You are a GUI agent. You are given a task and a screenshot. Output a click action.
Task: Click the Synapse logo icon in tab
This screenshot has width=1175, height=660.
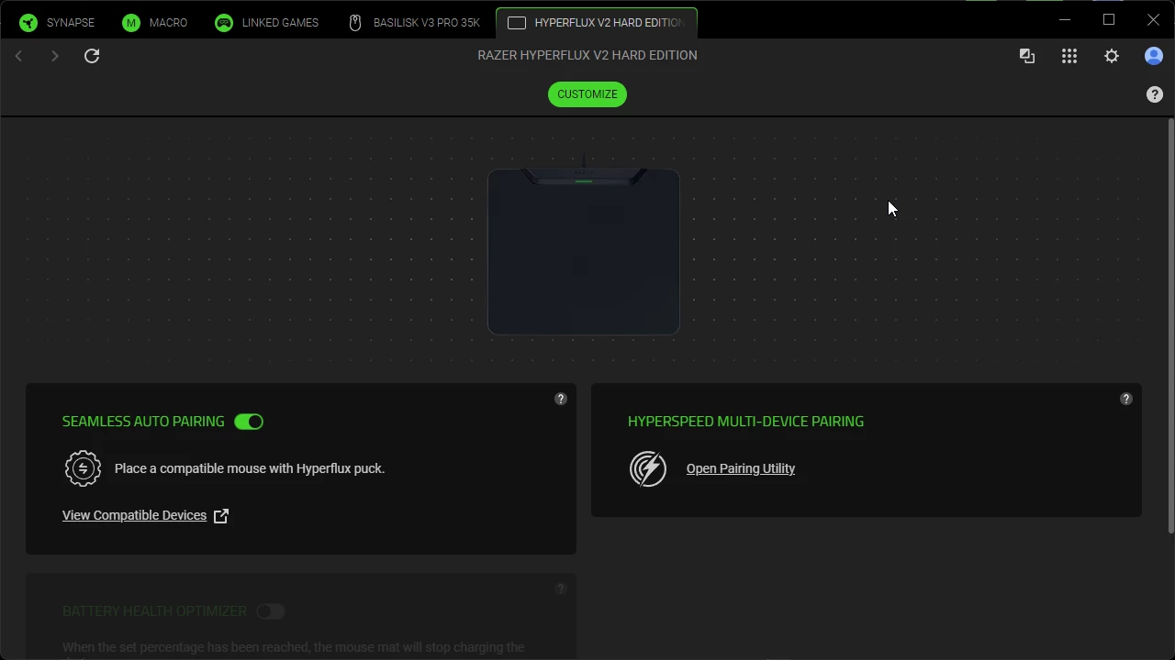pyautogui.click(x=28, y=23)
